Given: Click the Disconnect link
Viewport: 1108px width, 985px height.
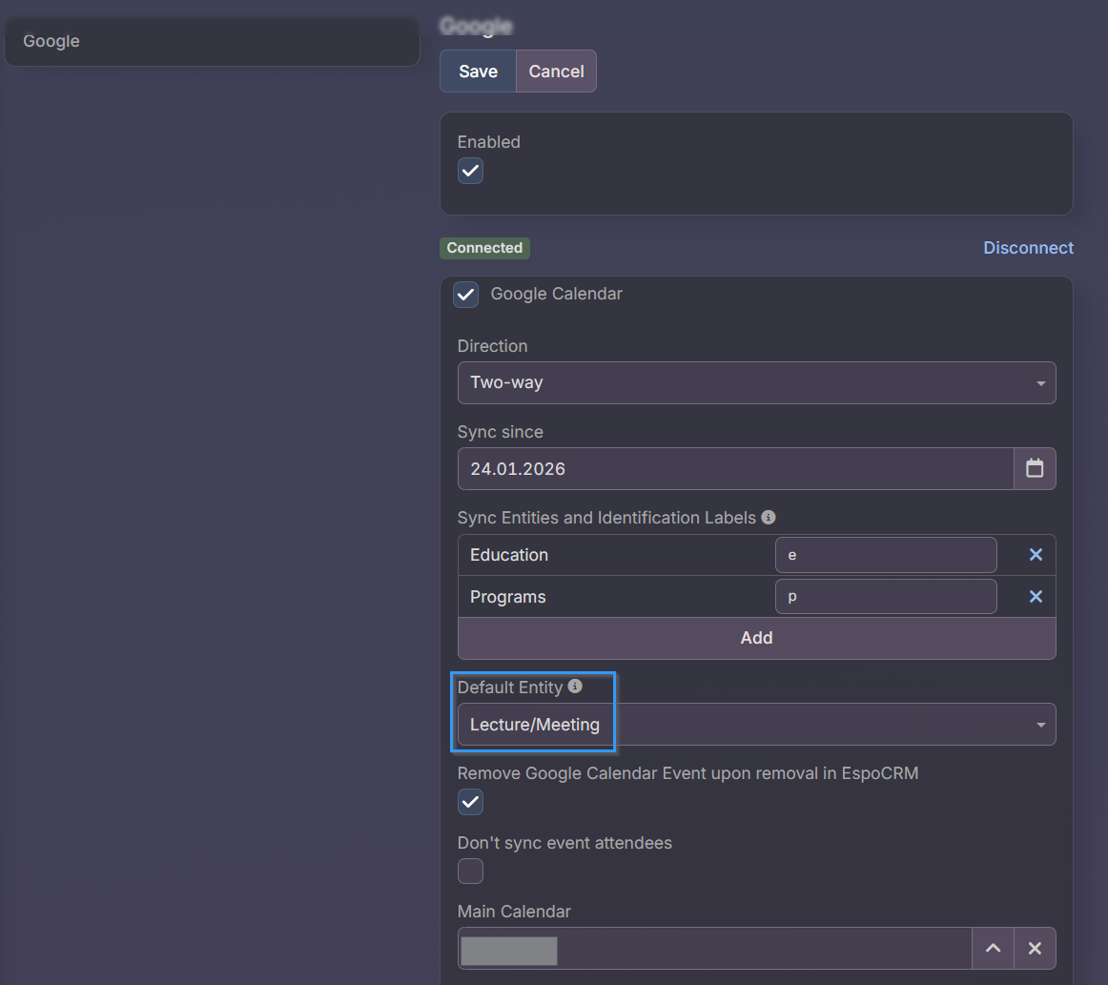Looking at the screenshot, I should (1028, 248).
